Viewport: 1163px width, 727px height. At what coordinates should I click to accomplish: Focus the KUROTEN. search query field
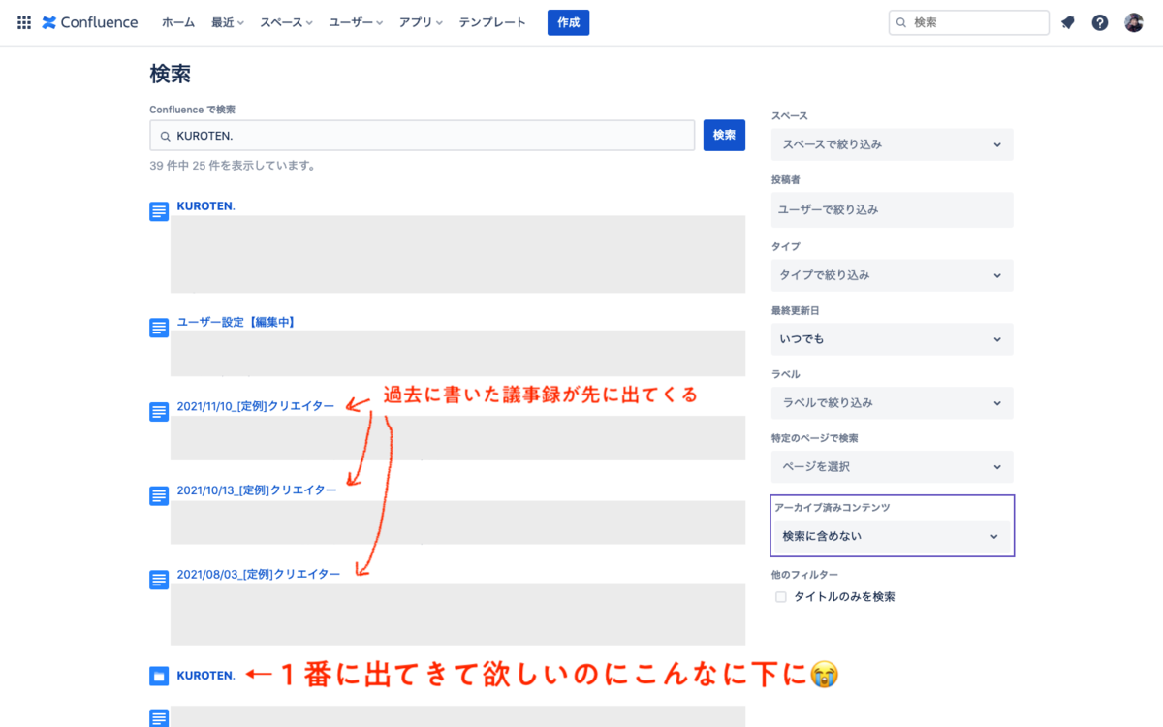point(423,136)
